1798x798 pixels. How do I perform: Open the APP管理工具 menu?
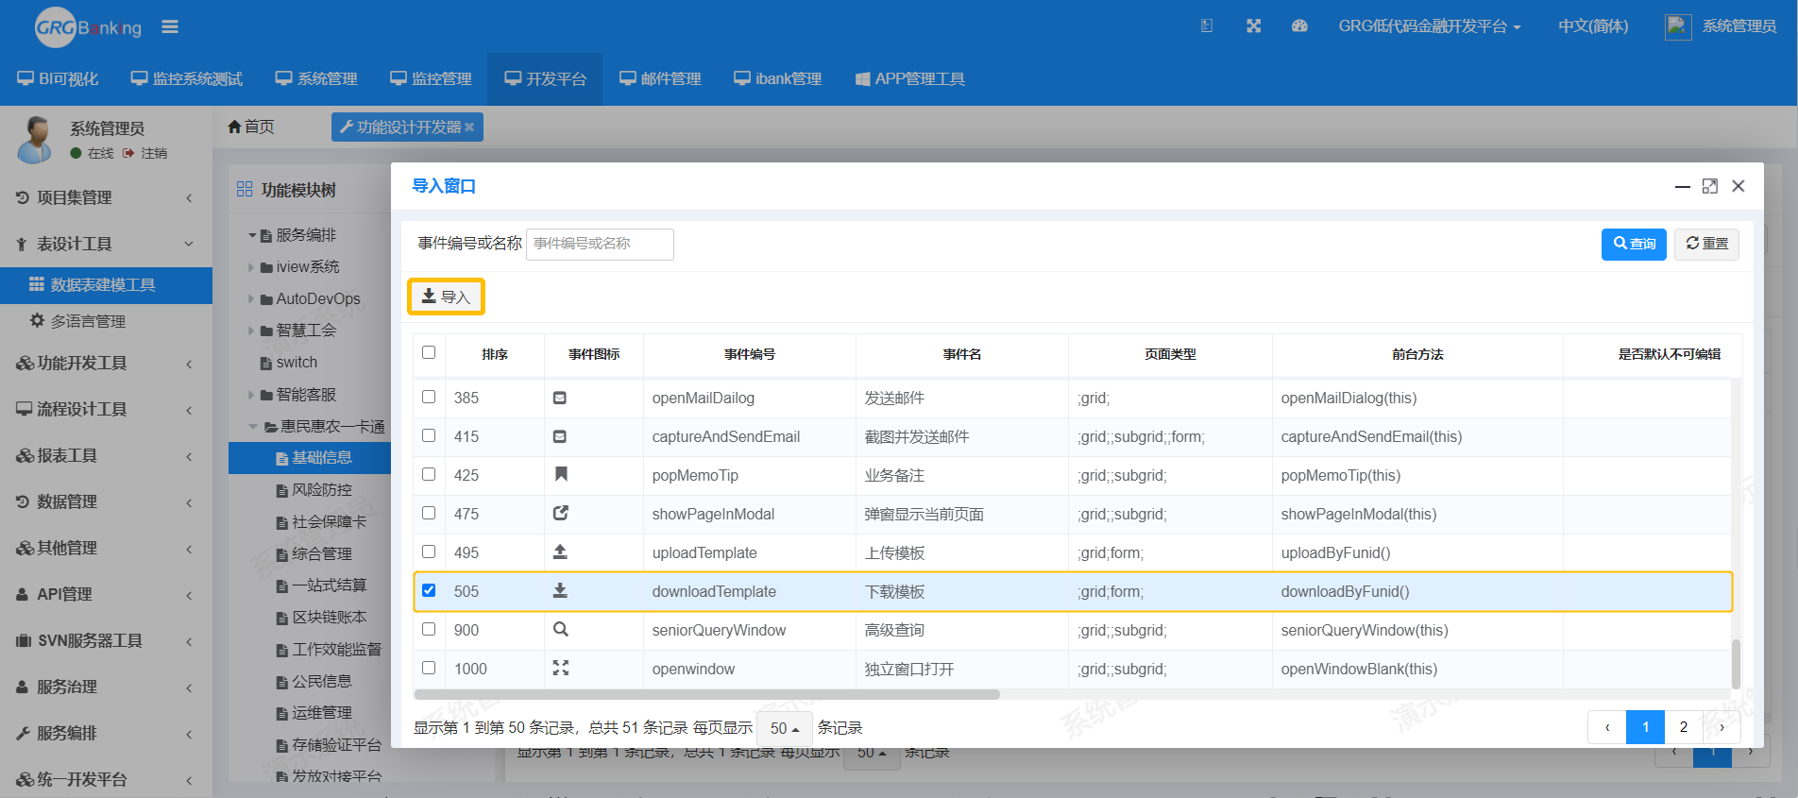coord(910,79)
